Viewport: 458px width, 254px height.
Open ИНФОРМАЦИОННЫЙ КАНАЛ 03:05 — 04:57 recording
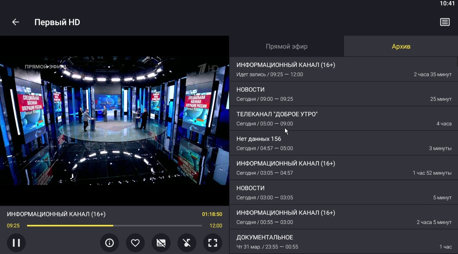click(343, 168)
